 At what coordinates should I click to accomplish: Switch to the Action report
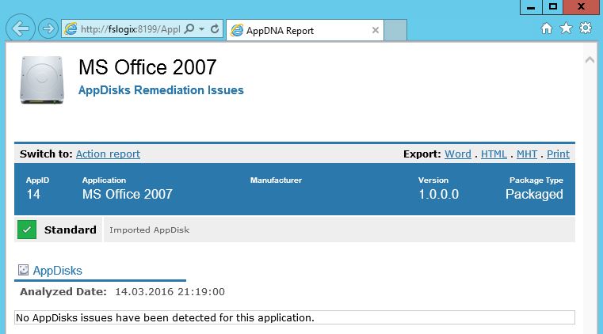coord(108,154)
